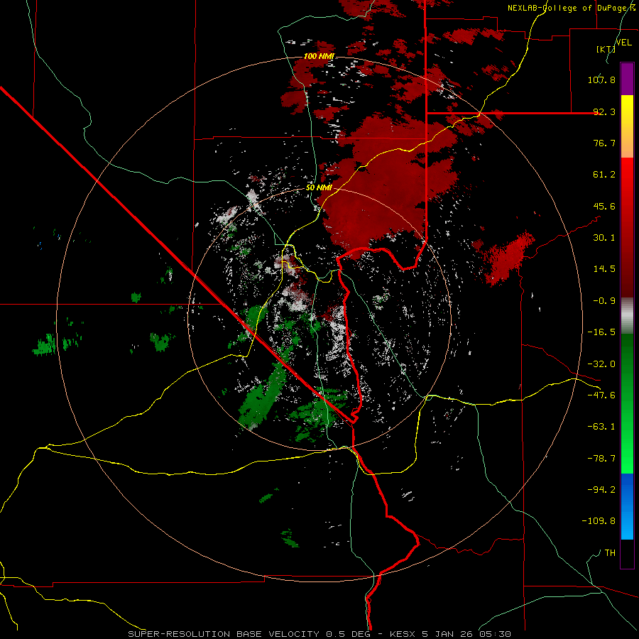
Task: Click the 05:30 timestamp in the caption
Action: click(x=496, y=634)
